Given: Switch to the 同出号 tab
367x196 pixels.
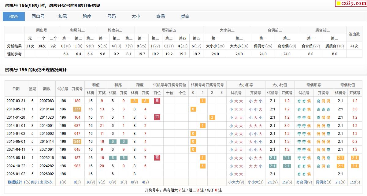Looking at the screenshot, I should coord(38,17).
